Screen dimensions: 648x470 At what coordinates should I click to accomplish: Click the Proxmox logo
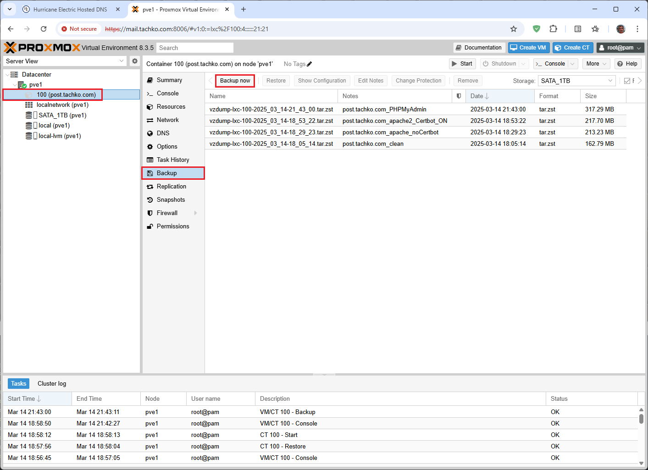pyautogui.click(x=42, y=48)
